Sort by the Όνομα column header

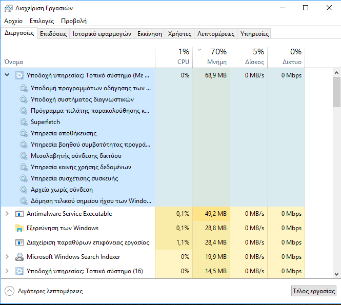click(78, 57)
